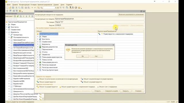The image size is (184, 103).
Task: Click the Move down arrow icon in Configuration panel
Action: point(29,16)
